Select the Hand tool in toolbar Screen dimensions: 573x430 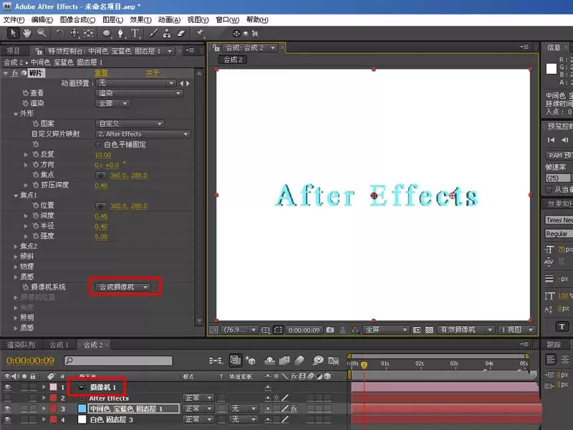[x=27, y=33]
